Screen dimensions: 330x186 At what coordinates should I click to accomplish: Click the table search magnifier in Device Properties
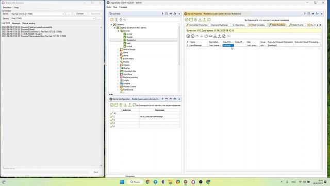(229, 36)
